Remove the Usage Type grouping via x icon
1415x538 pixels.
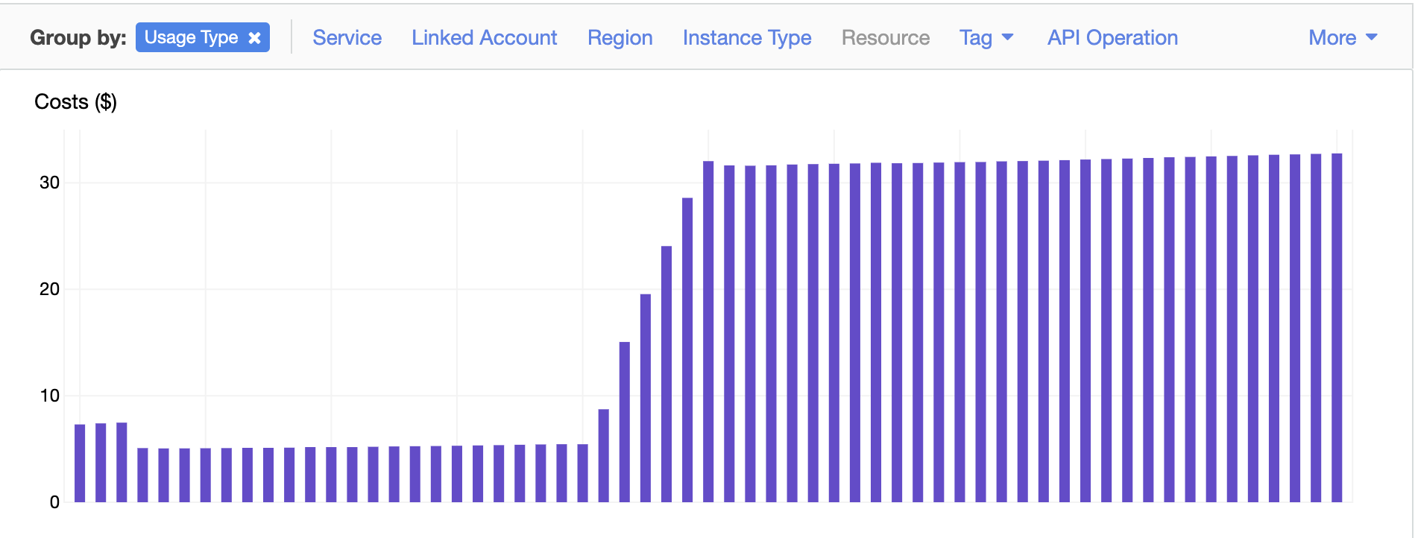coord(255,38)
